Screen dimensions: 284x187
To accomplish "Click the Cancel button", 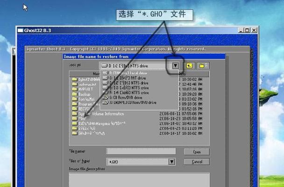I will [197, 162].
